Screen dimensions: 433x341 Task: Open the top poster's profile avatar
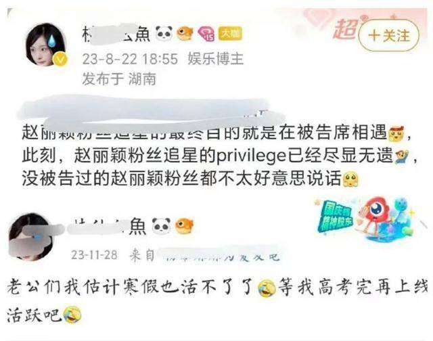click(x=46, y=45)
